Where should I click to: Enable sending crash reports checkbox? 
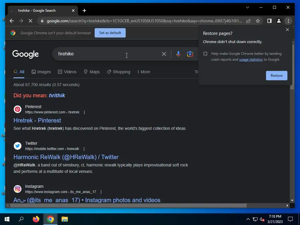(205, 54)
